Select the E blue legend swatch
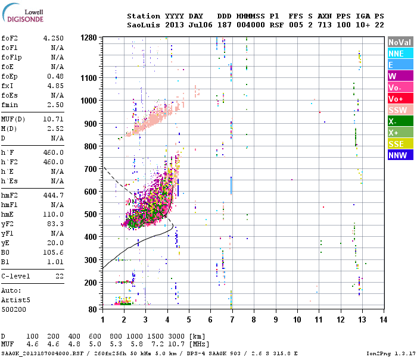Screen dimensions: 417x357 click(400, 65)
